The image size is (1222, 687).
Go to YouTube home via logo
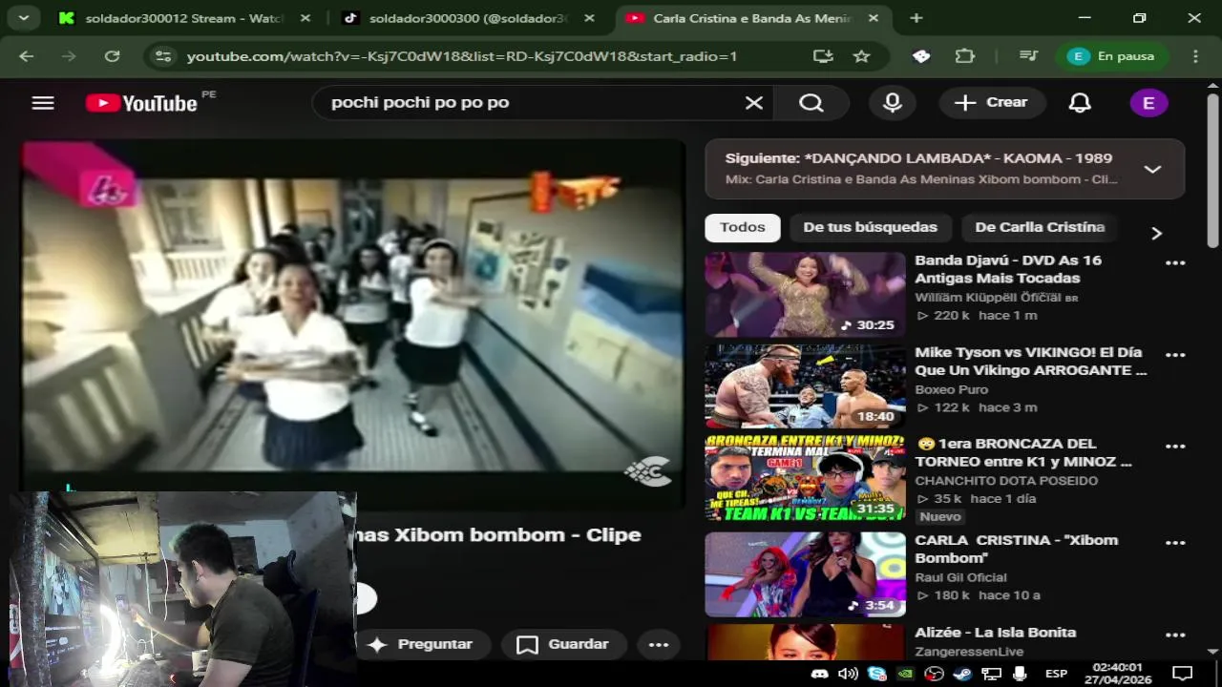pyautogui.click(x=141, y=103)
